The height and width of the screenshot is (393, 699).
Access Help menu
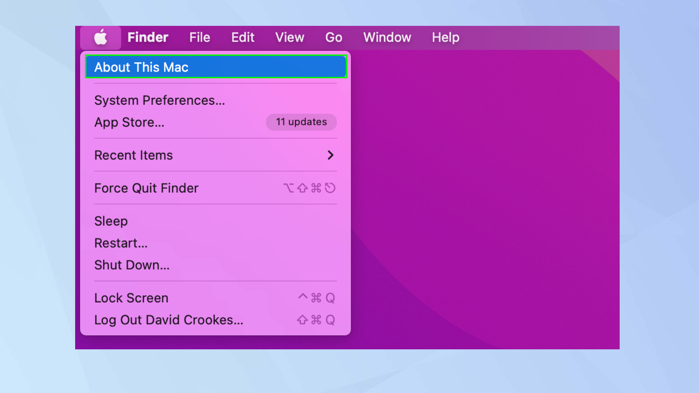tap(446, 37)
